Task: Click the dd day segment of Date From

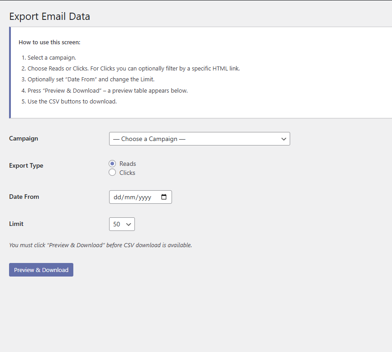Action: 117,197
